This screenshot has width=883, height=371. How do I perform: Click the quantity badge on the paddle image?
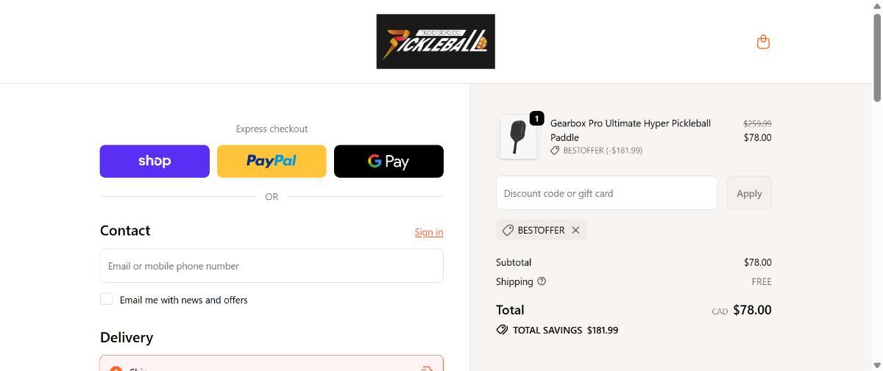tap(536, 118)
